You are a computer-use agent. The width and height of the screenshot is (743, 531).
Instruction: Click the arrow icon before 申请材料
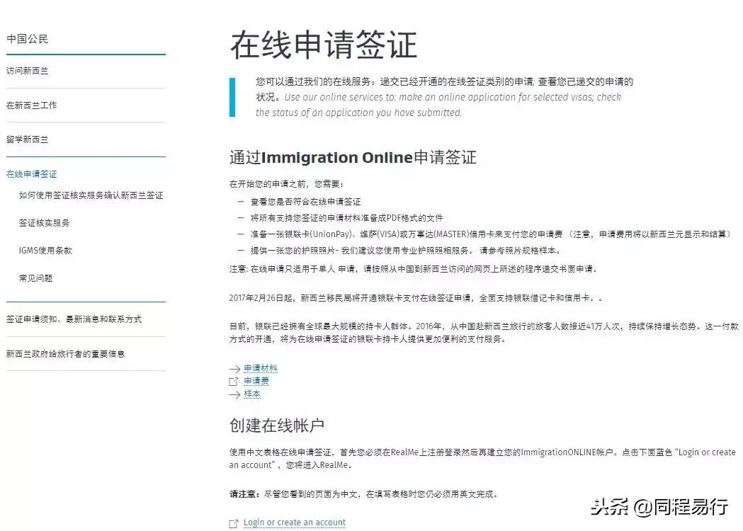[x=233, y=368]
